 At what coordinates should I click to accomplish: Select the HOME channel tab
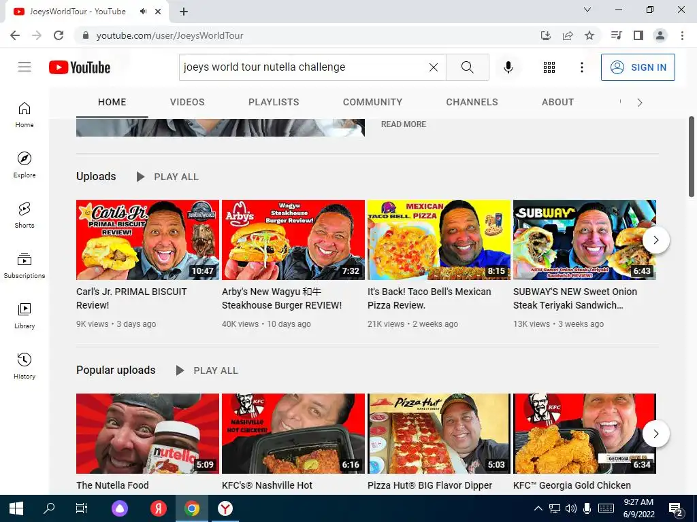tap(112, 102)
